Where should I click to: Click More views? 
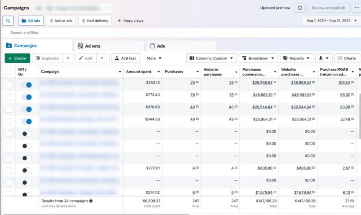[130, 21]
